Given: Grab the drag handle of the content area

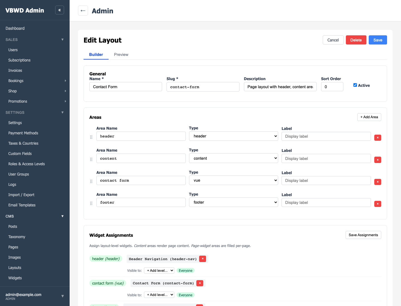Looking at the screenshot, I should [91, 159].
